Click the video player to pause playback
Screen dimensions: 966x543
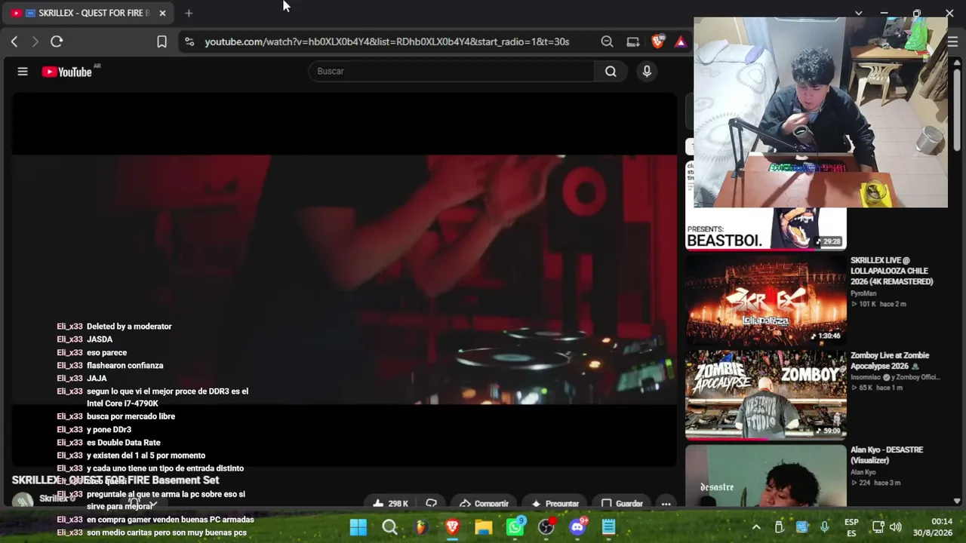click(344, 279)
